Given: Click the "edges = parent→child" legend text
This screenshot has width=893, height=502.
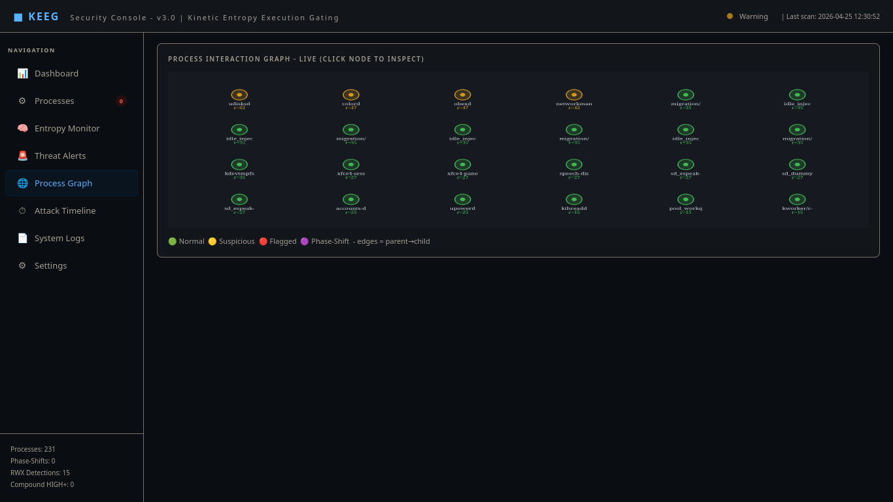Looking at the screenshot, I should 394,241.
